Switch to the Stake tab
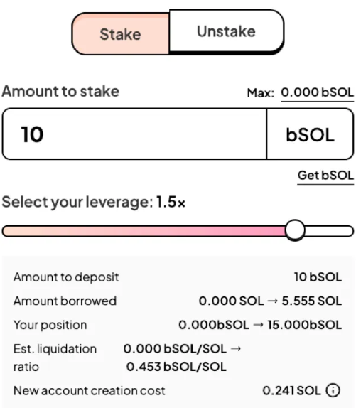Viewport: 356px width, 408px height. tap(120, 34)
